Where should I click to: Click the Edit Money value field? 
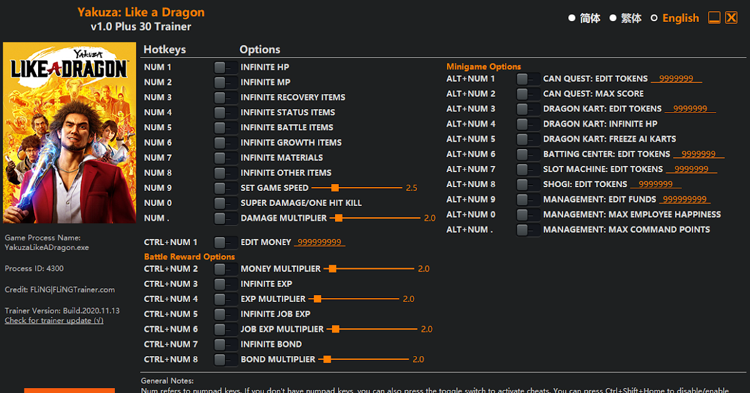coord(319,242)
